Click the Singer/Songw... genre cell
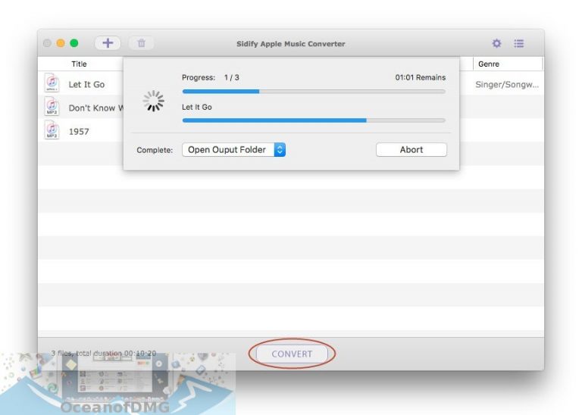The height and width of the screenshot is (415, 582). point(507,85)
